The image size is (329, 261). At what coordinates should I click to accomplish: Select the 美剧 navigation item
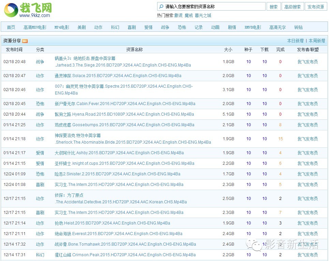tap(81, 27)
